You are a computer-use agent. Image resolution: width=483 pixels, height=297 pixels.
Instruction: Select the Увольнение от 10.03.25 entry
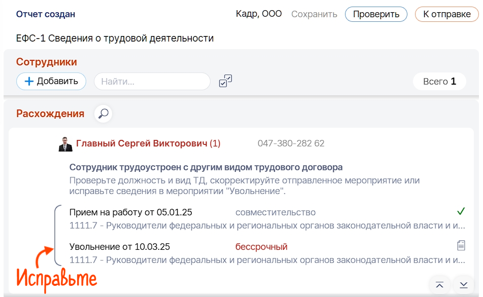(120, 247)
